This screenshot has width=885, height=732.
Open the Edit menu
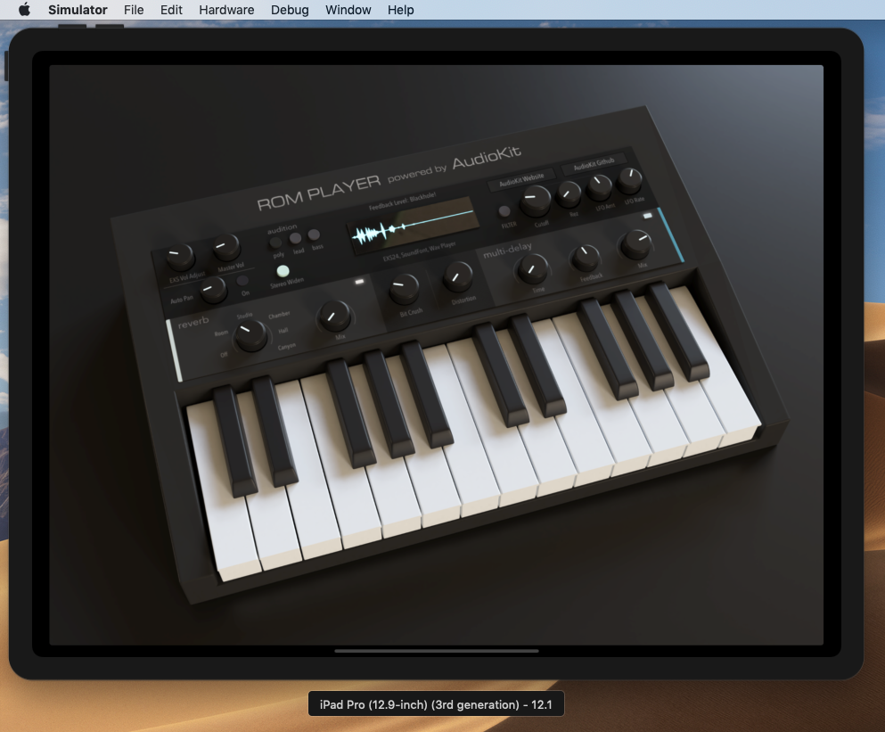pos(171,10)
